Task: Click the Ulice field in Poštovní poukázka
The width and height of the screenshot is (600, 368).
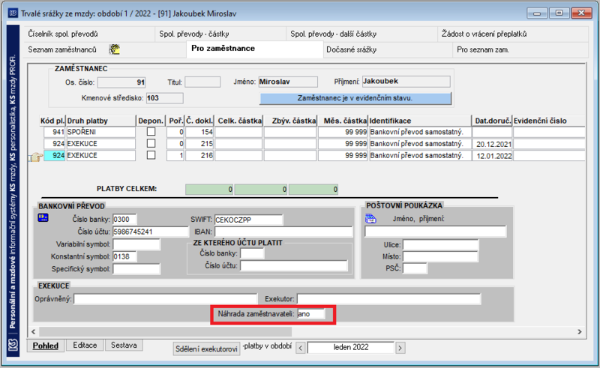Action: pyautogui.click(x=440, y=244)
